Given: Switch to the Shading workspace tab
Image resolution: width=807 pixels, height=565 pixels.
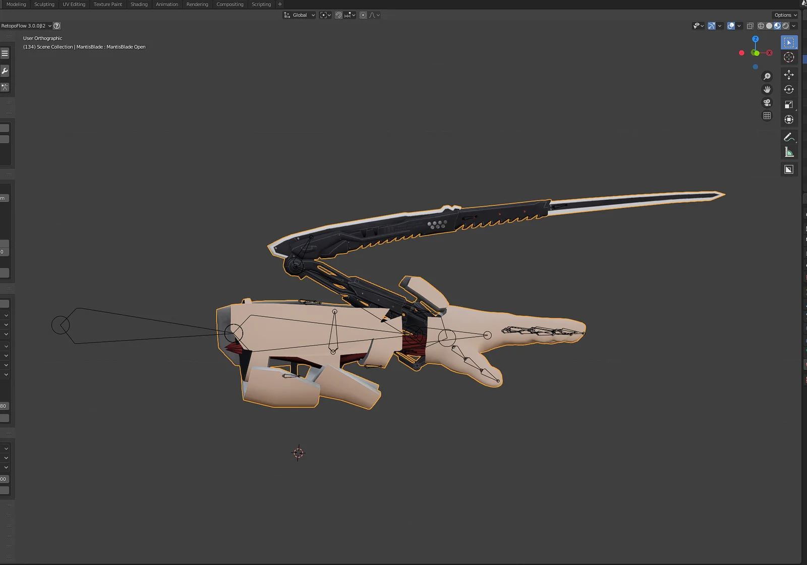Looking at the screenshot, I should [139, 4].
